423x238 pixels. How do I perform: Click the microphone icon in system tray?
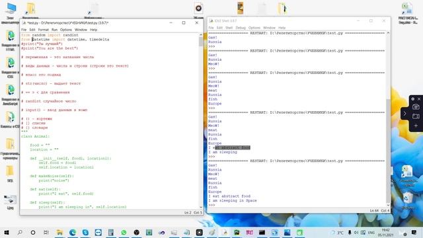pyautogui.click(x=350, y=232)
